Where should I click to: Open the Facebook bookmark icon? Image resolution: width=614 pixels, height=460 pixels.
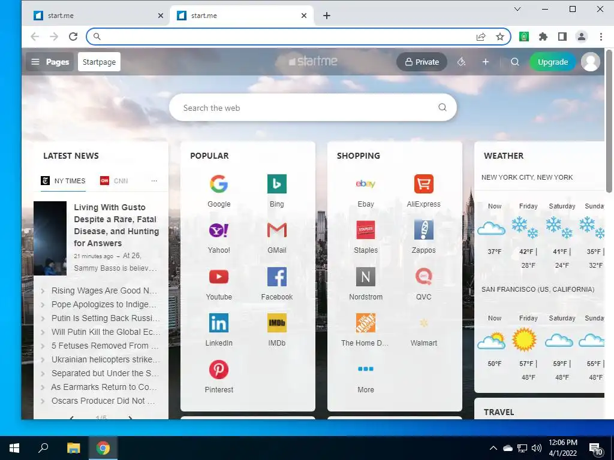(277, 277)
